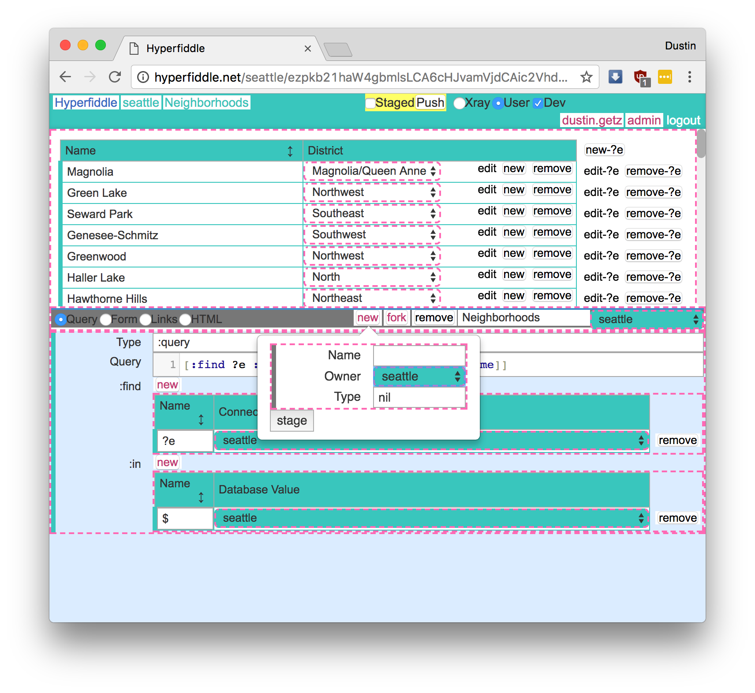
Task: Sort the neighborhoods table by Name column
Action: pos(290,151)
